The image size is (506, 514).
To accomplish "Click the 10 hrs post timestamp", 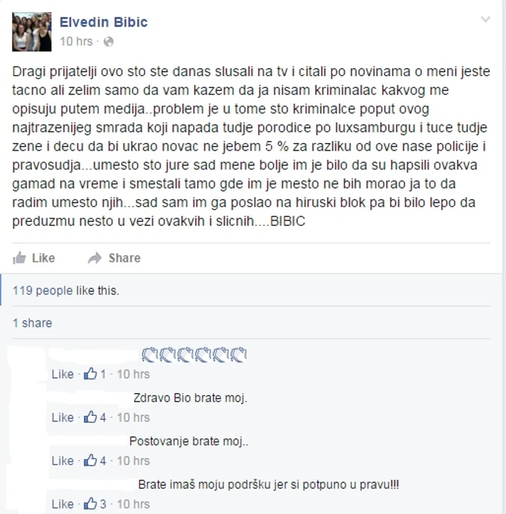I will tap(76, 42).
